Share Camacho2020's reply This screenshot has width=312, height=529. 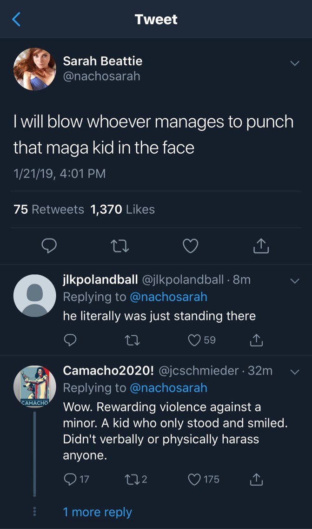pos(256,479)
